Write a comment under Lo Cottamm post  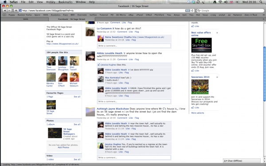pyautogui.click(x=134, y=46)
